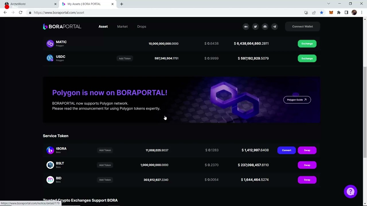Click Add Token for tBORA
The height and width of the screenshot is (206, 367).
(x=105, y=150)
